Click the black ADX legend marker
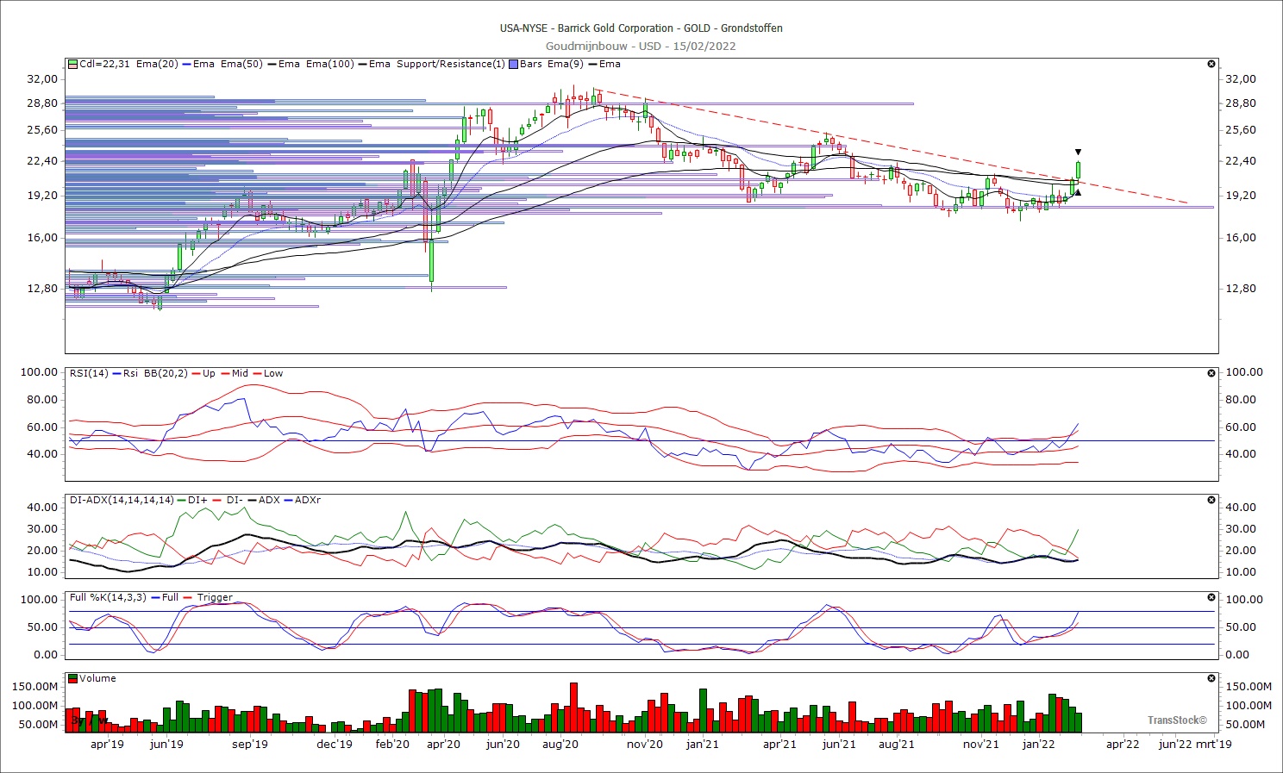Image resolution: width=1283 pixels, height=773 pixels. click(x=252, y=500)
